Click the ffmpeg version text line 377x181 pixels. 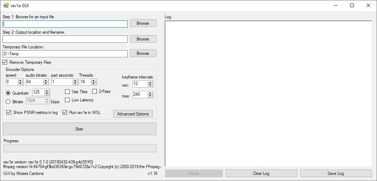coord(82,166)
